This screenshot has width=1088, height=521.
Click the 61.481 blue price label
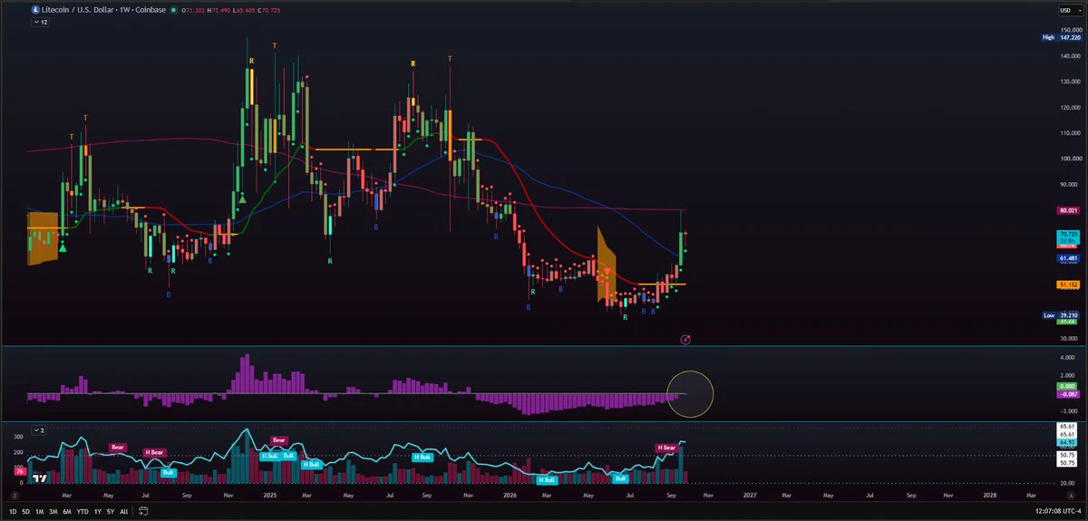[1069, 258]
